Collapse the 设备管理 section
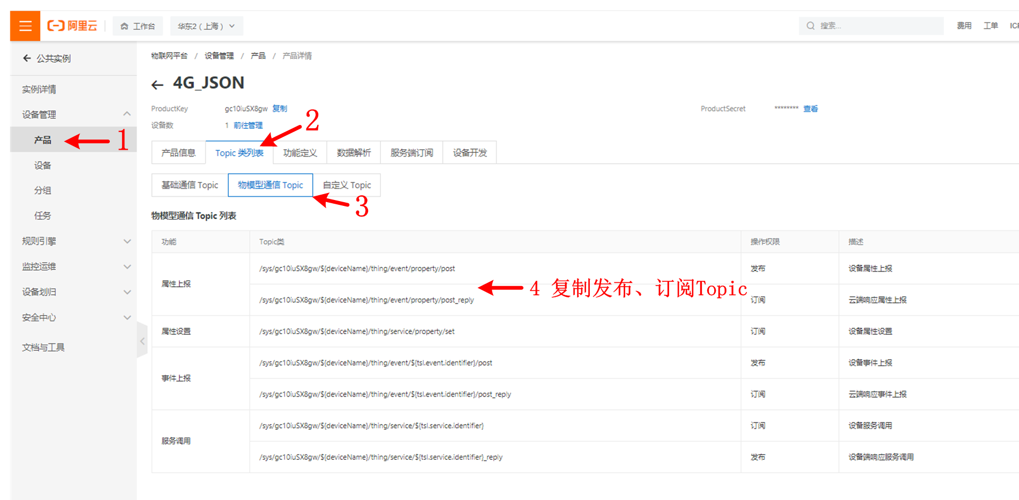This screenshot has height=500, width=1019. coord(127,114)
